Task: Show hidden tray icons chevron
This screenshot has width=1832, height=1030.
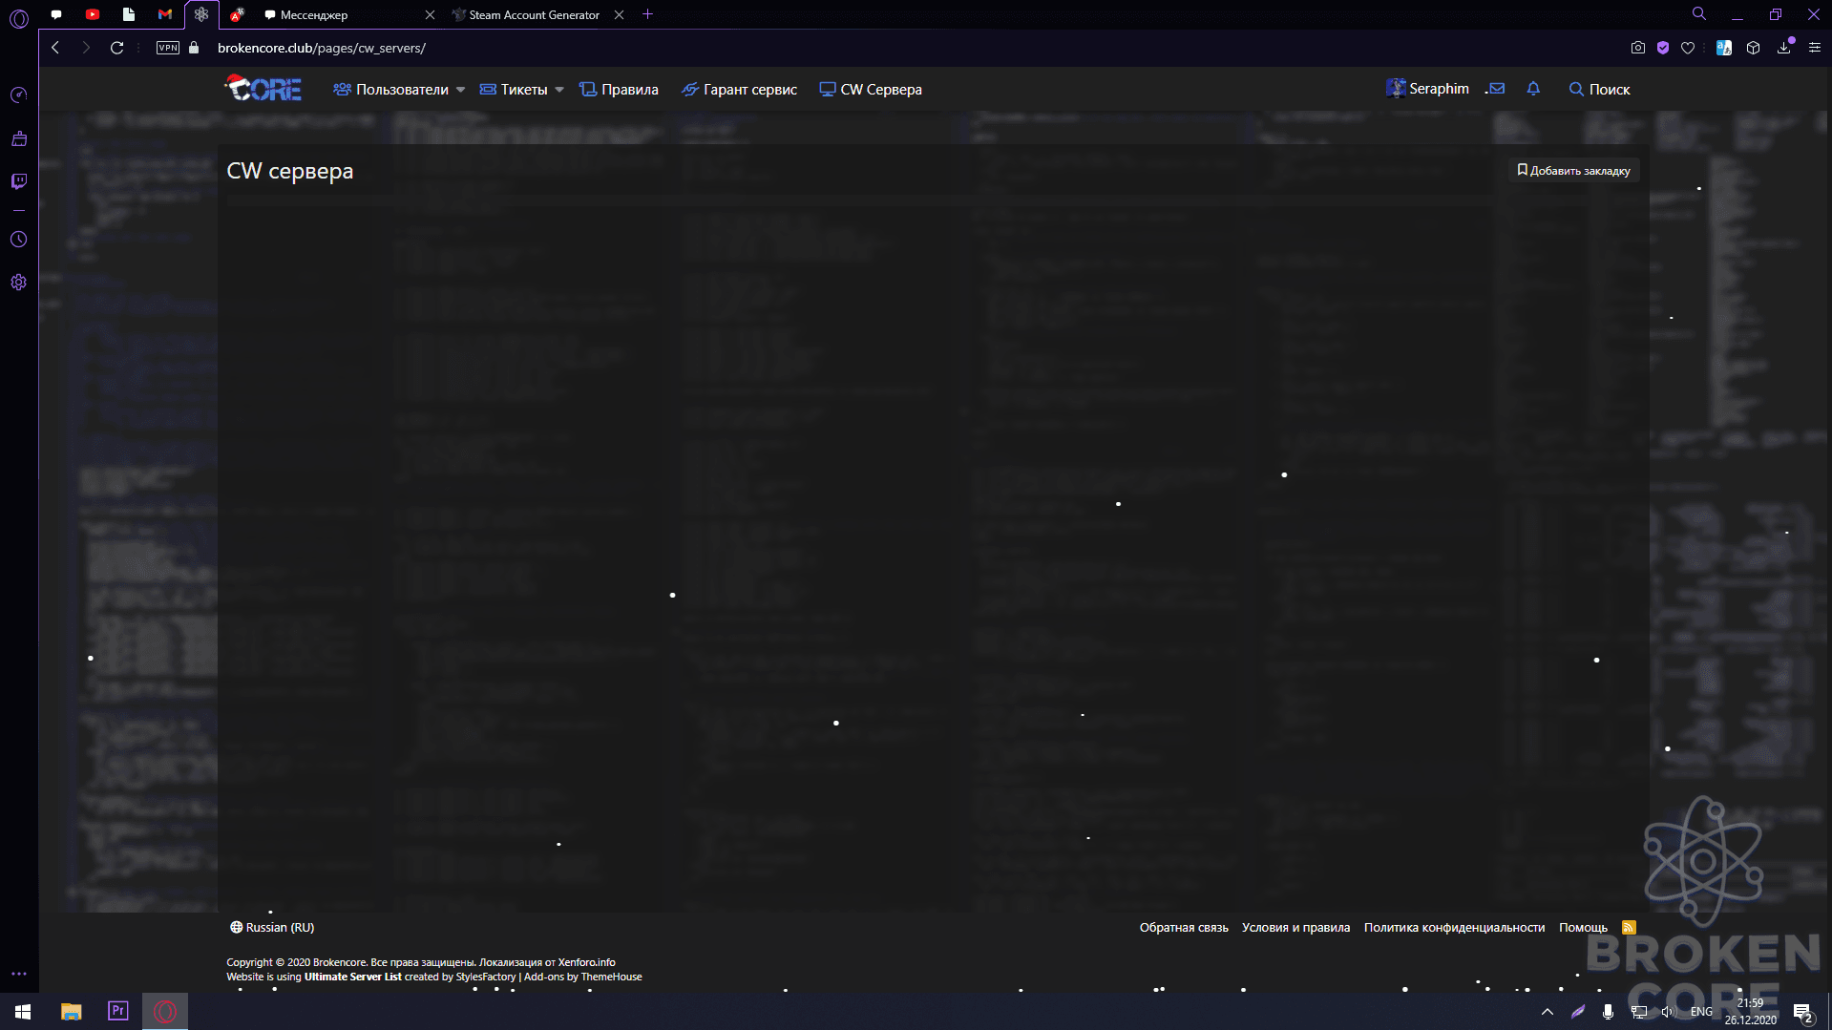Action: pos(1547,1012)
